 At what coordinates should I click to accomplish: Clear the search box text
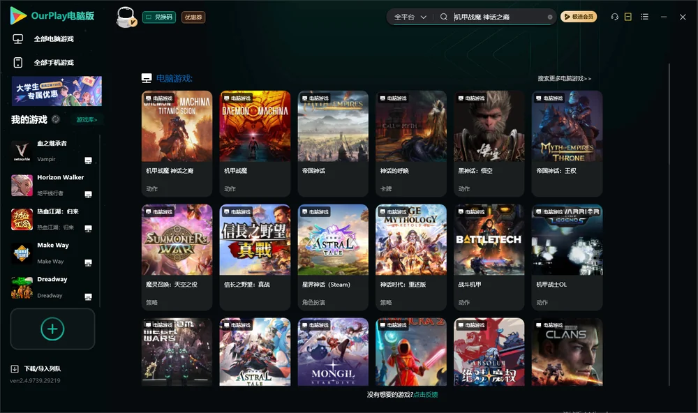pyautogui.click(x=550, y=17)
